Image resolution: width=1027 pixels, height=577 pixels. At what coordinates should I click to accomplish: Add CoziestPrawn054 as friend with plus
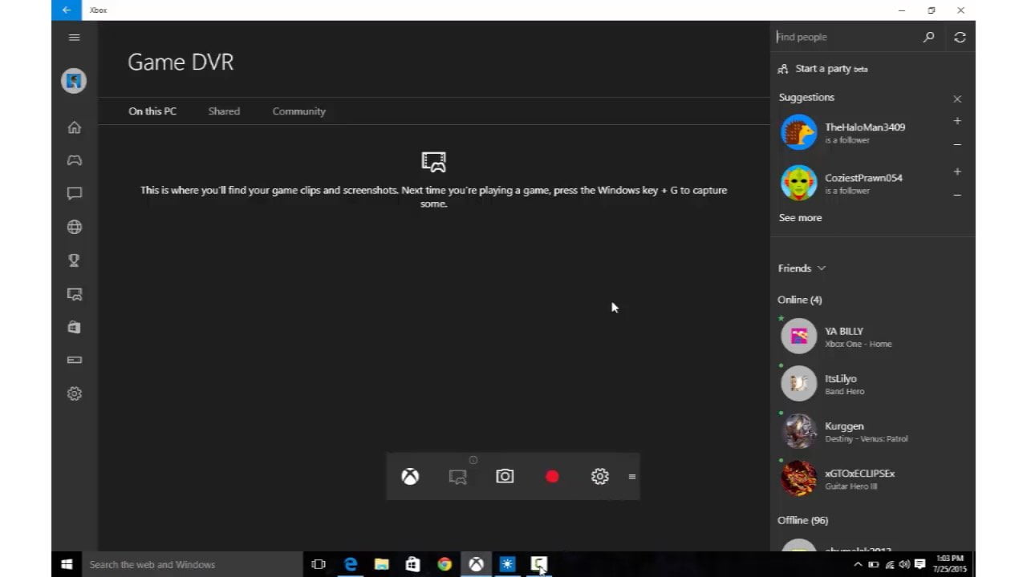(957, 171)
